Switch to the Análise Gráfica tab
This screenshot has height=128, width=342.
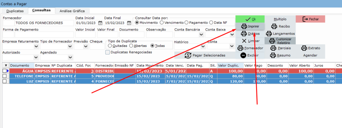coord(72,11)
